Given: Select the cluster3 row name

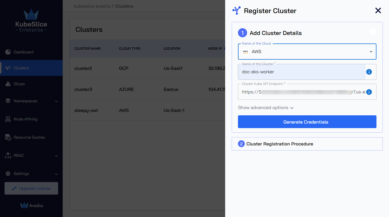Looking at the screenshot, I should (83, 89).
